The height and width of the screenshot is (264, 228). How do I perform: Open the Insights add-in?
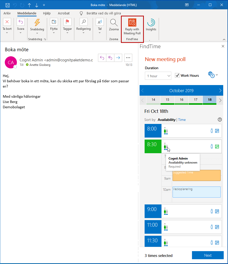click(151, 23)
